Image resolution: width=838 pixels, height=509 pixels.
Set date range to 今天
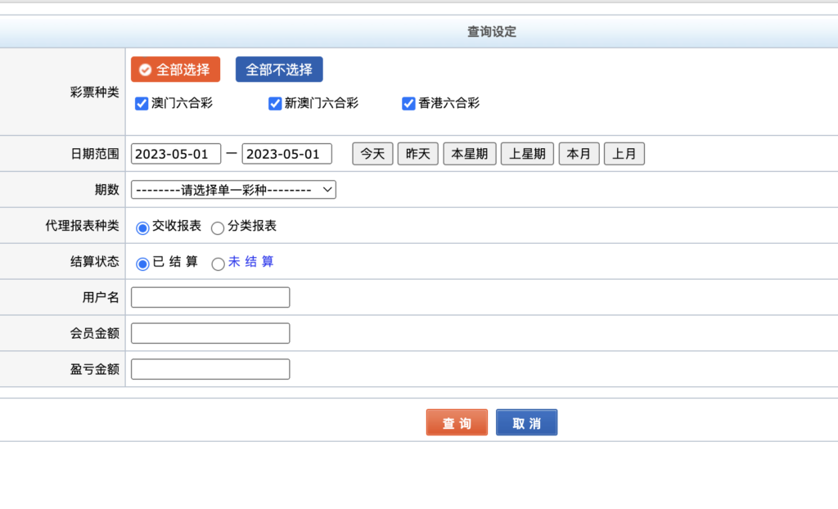coord(372,154)
